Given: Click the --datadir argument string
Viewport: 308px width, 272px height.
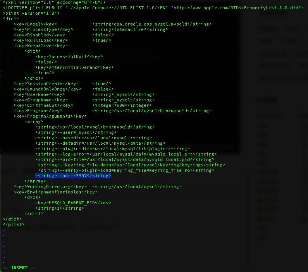Looking at the screenshot, I should click(x=100, y=144).
